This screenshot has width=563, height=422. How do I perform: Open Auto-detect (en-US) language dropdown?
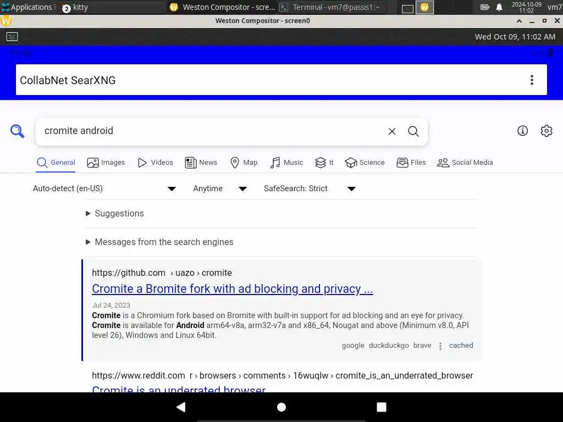coord(104,189)
